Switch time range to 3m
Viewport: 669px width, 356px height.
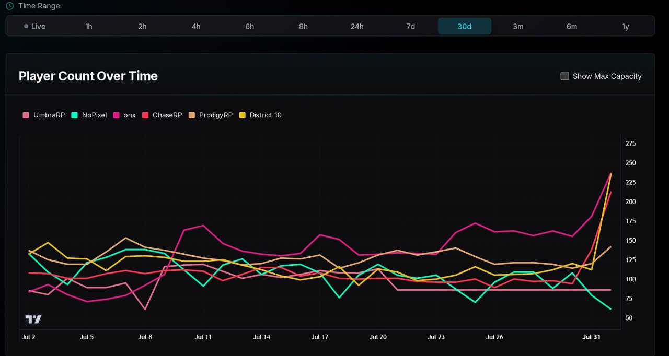(518, 26)
